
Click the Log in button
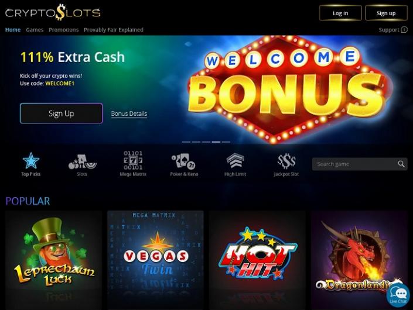(x=340, y=13)
